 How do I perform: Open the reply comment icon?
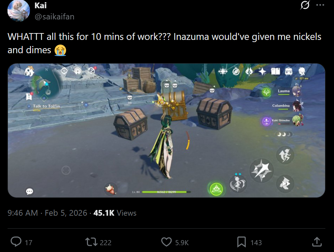(16, 242)
